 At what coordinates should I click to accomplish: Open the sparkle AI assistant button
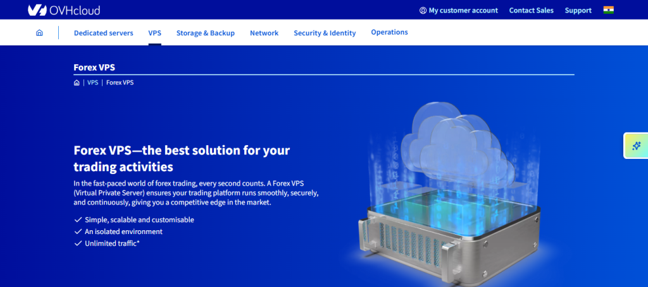pos(636,146)
